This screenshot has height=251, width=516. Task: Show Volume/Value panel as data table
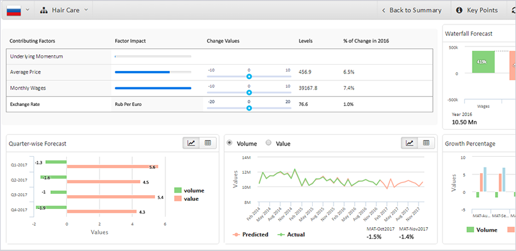(x=426, y=144)
